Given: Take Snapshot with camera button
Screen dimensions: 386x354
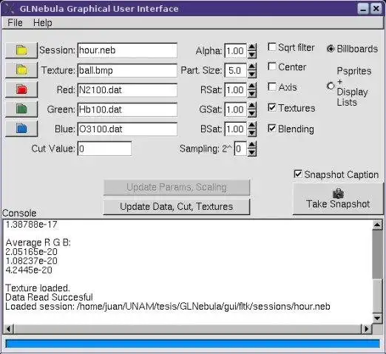Looking at the screenshot, I should (x=338, y=199).
